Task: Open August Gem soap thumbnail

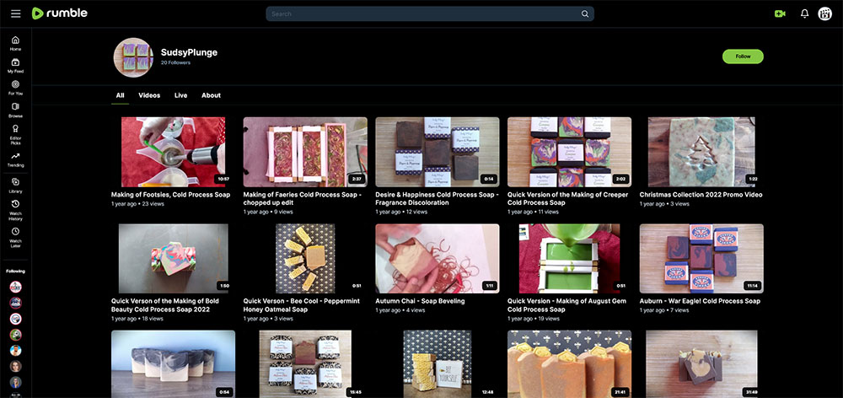Action: pos(569,259)
